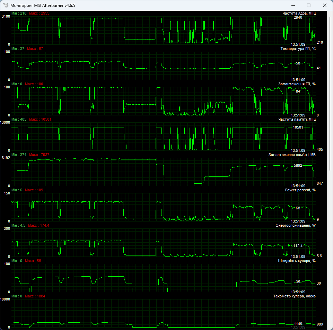Screen dimensions: 333x330
Task: Click the memory usage 'Макс : 7987' value
Action: pyautogui.click(x=39, y=155)
